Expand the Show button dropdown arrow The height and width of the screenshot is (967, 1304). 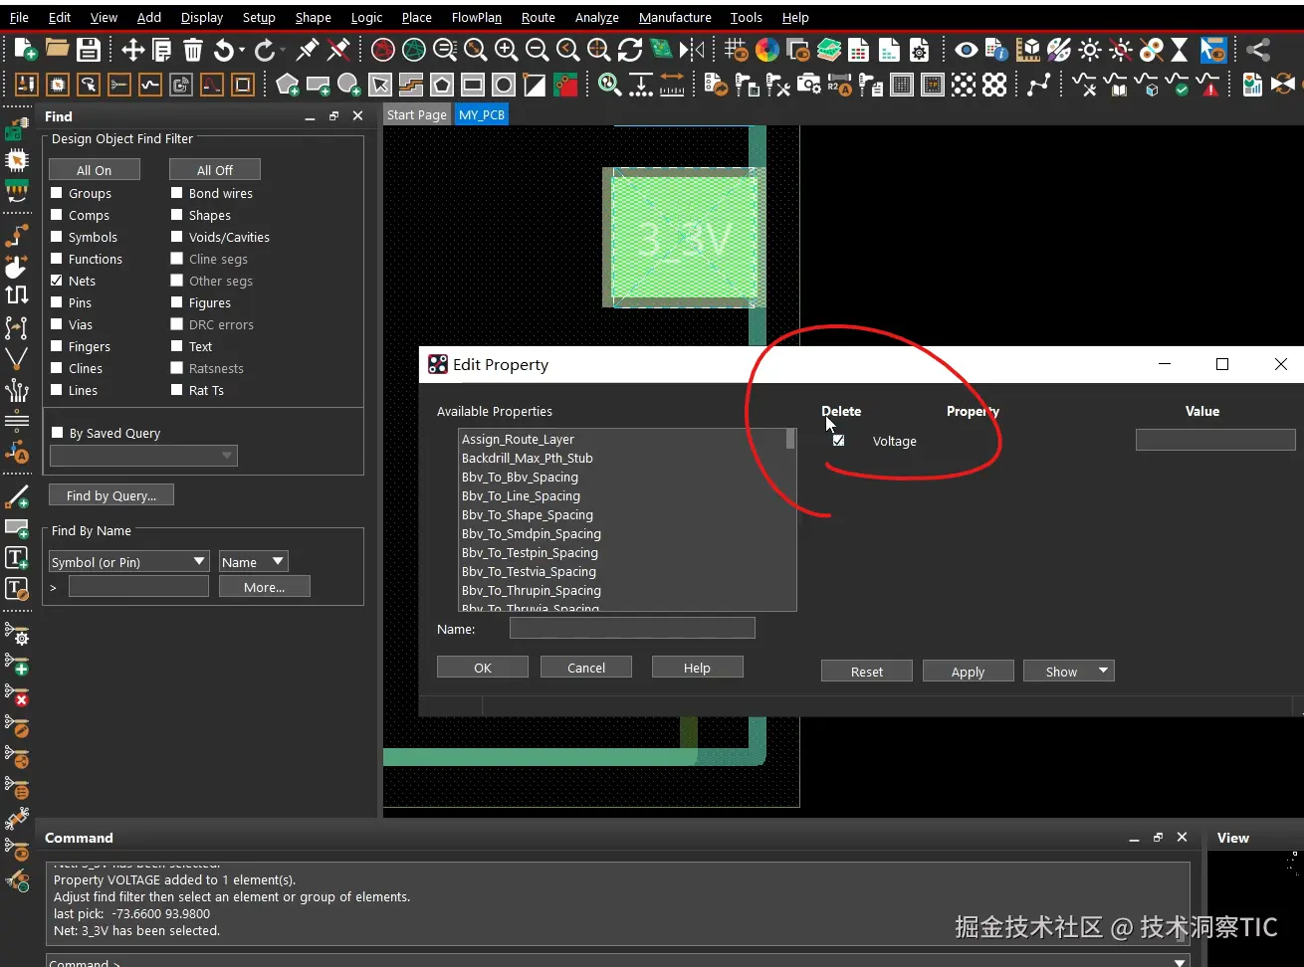coord(1103,671)
